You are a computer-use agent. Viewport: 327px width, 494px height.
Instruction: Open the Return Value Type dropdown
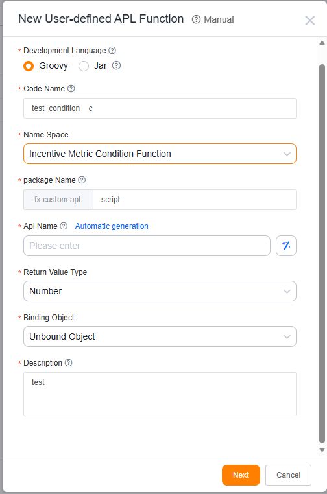click(160, 291)
